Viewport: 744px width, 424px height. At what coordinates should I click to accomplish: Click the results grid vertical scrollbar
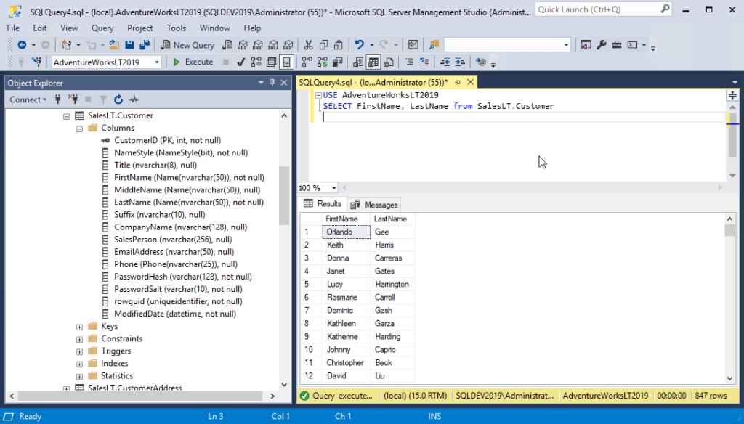point(729,298)
